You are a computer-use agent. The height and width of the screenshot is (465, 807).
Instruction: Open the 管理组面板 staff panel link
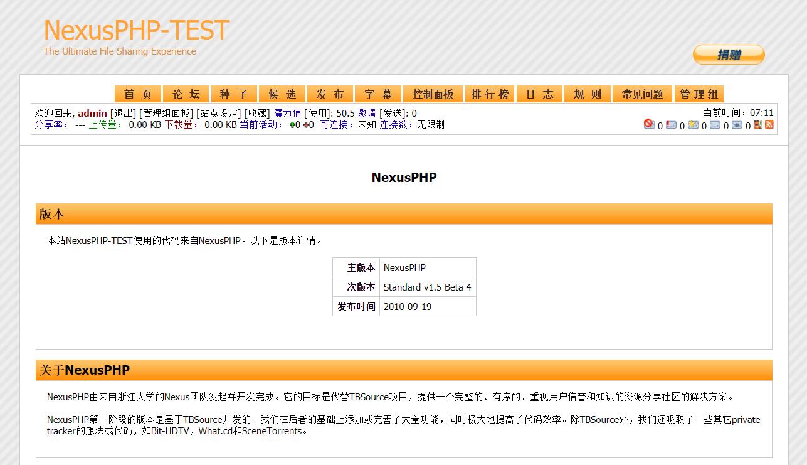(x=166, y=113)
